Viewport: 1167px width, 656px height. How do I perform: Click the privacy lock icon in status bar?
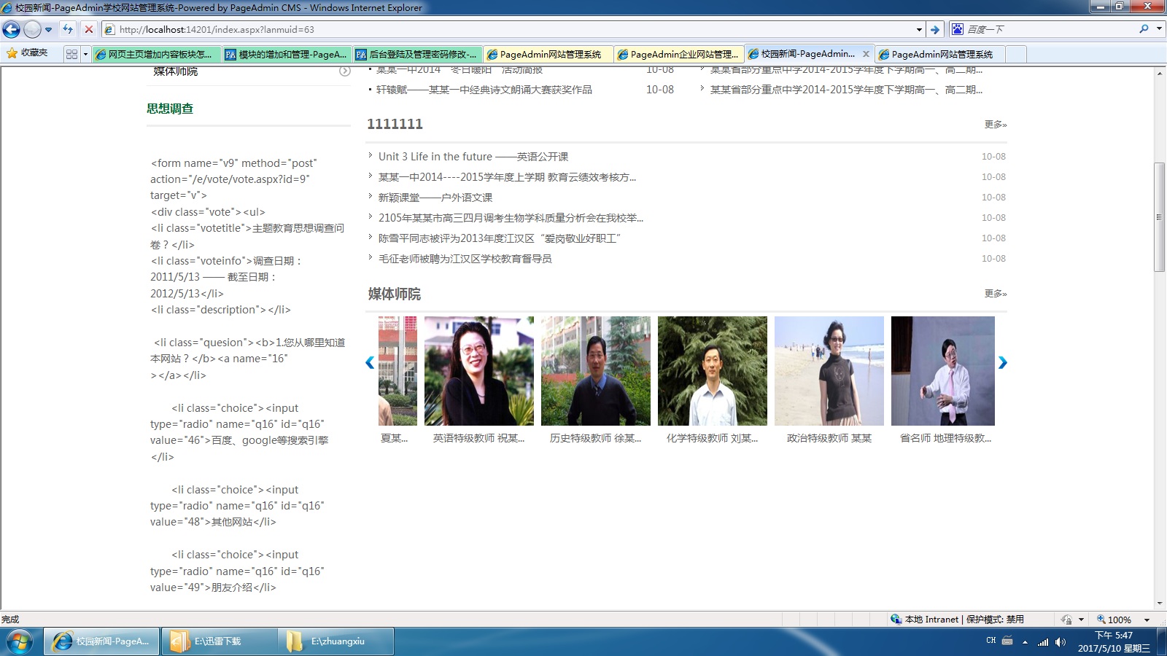[1067, 619]
